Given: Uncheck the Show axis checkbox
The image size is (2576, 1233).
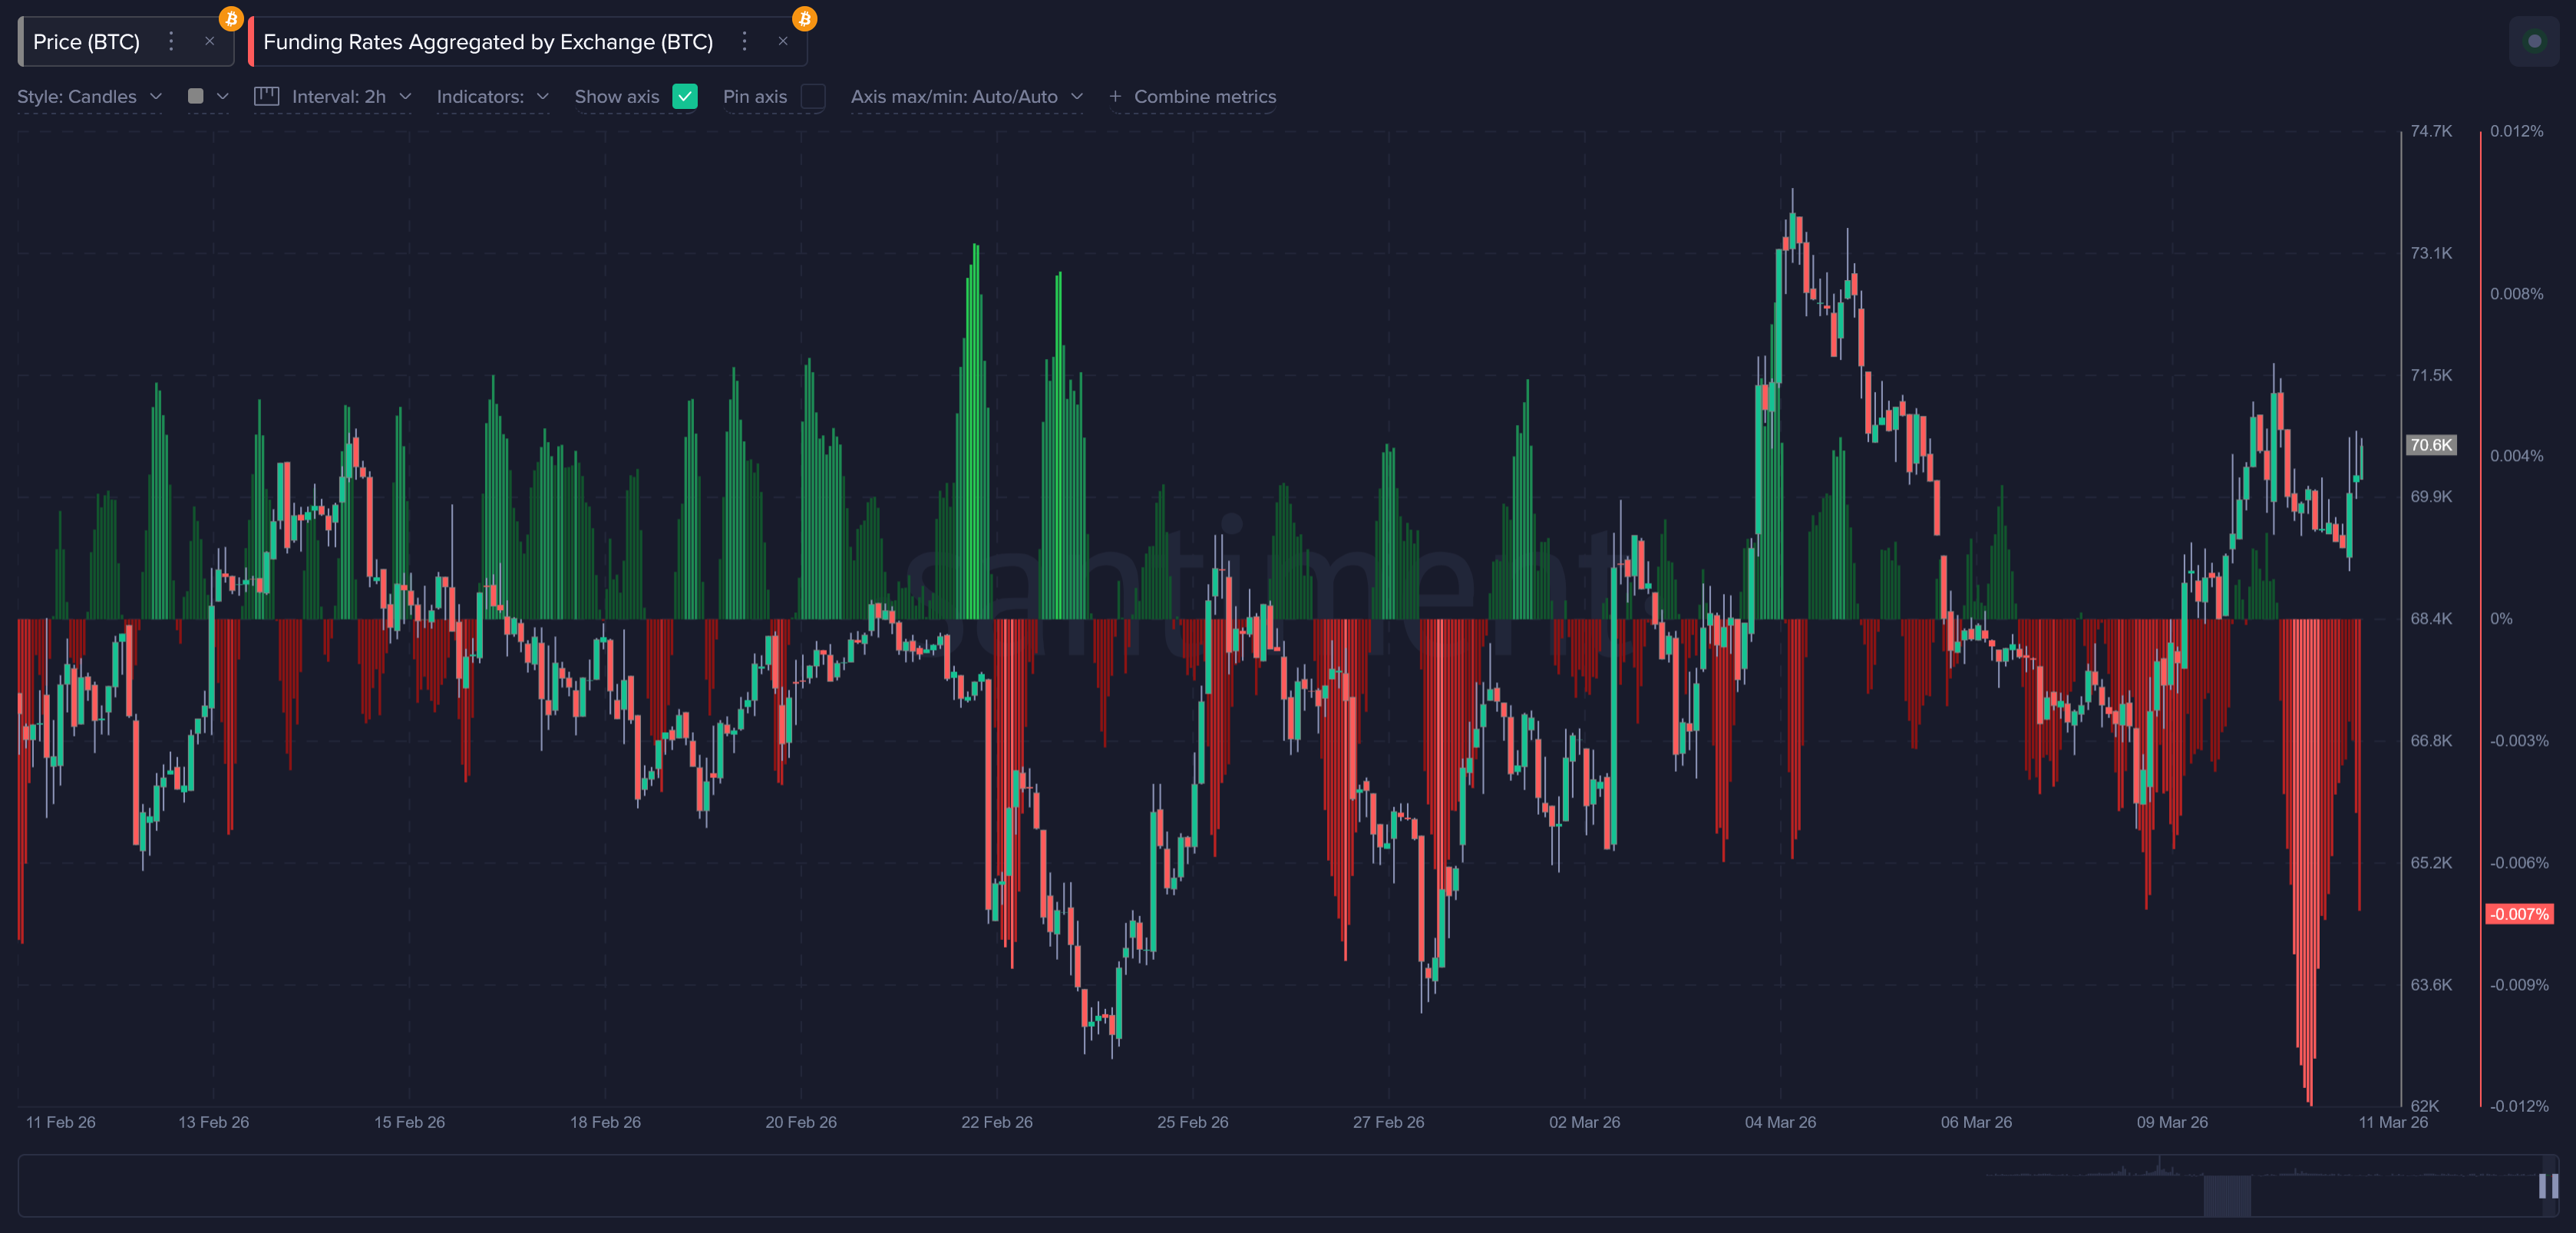Looking at the screenshot, I should (x=685, y=96).
